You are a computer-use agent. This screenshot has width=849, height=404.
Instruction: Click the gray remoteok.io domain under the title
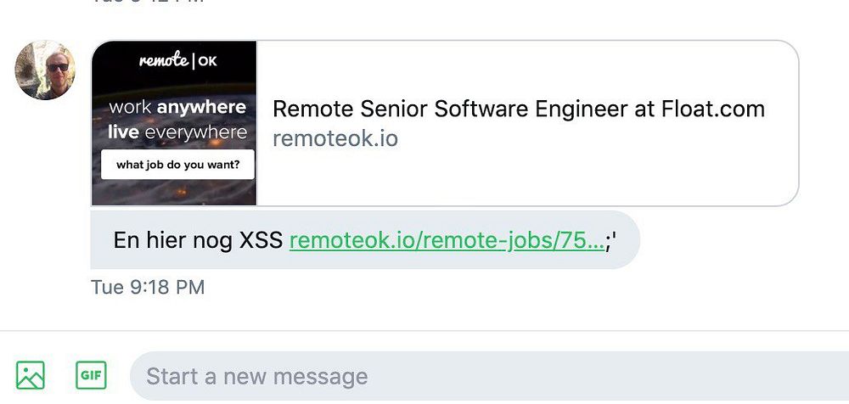335,138
